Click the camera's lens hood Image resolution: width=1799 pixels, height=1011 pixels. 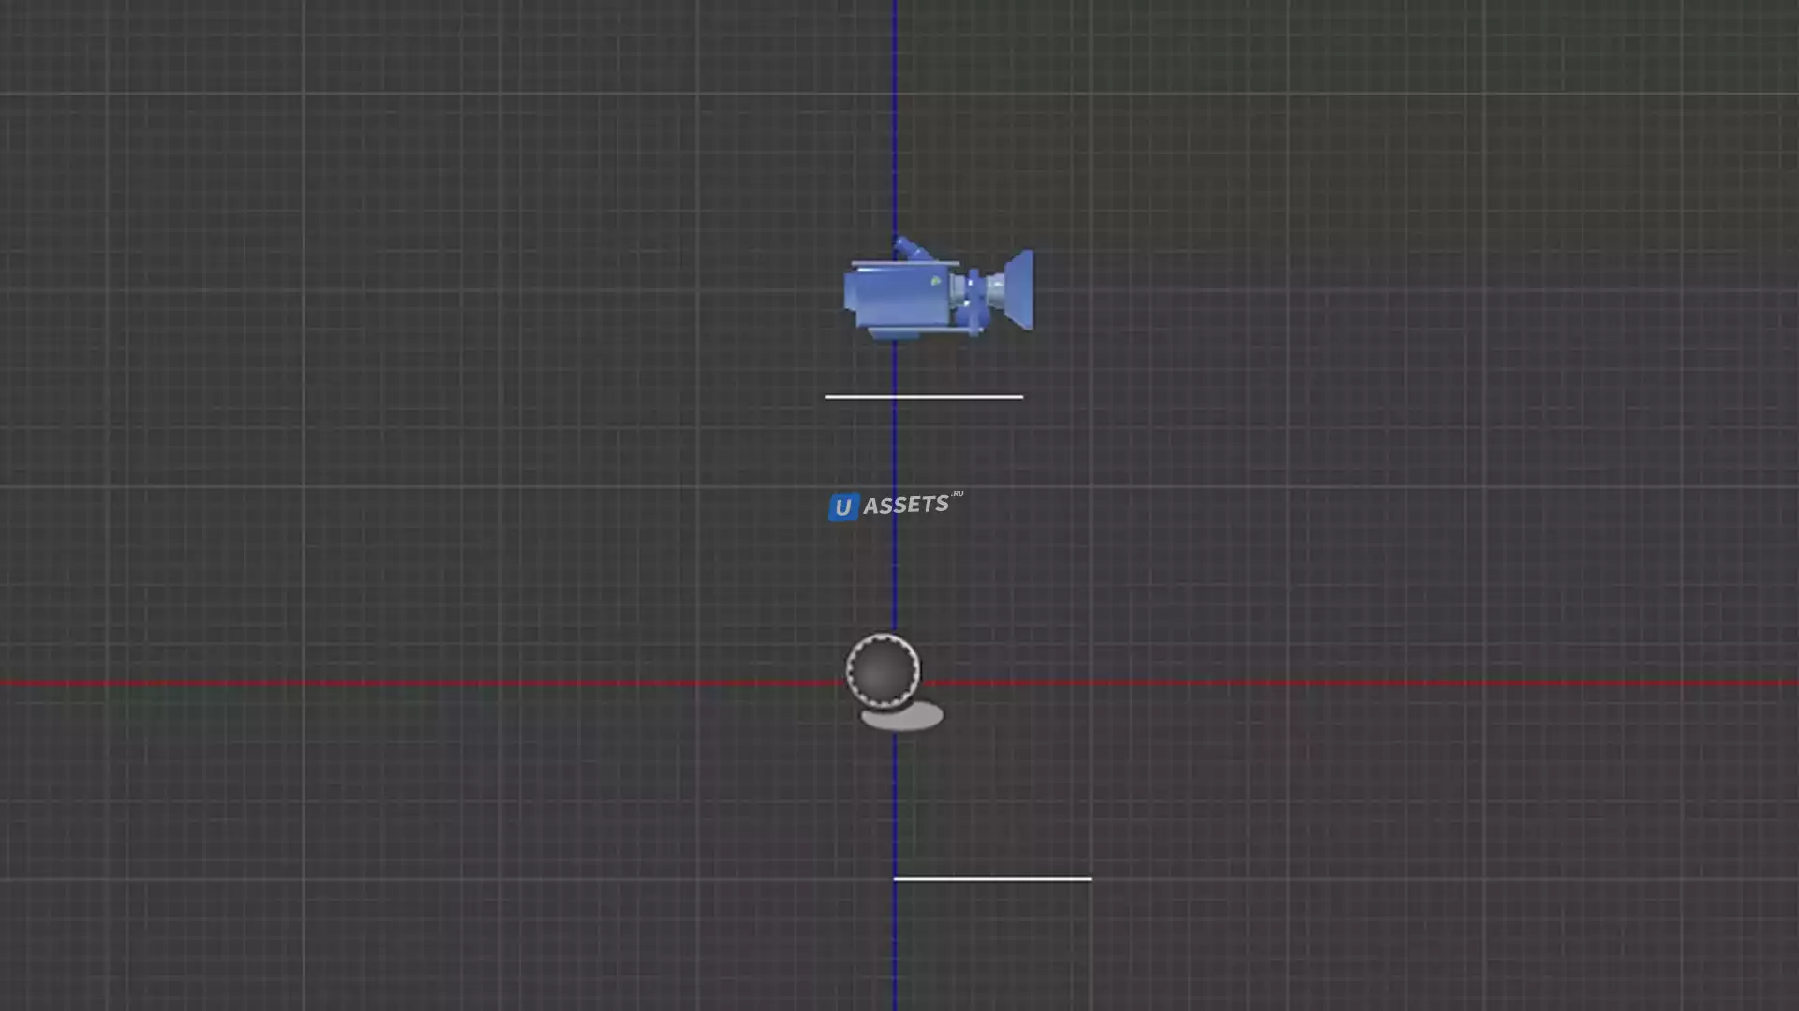[1019, 290]
